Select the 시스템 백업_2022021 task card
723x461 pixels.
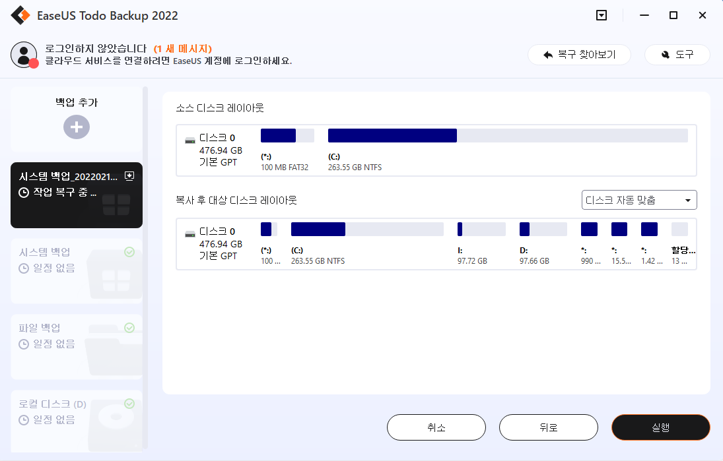tap(77, 195)
